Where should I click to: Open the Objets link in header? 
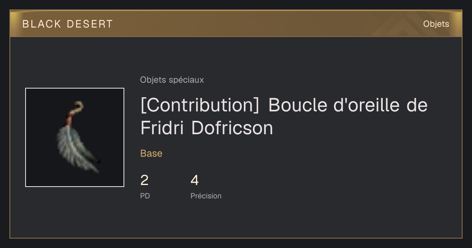point(436,24)
